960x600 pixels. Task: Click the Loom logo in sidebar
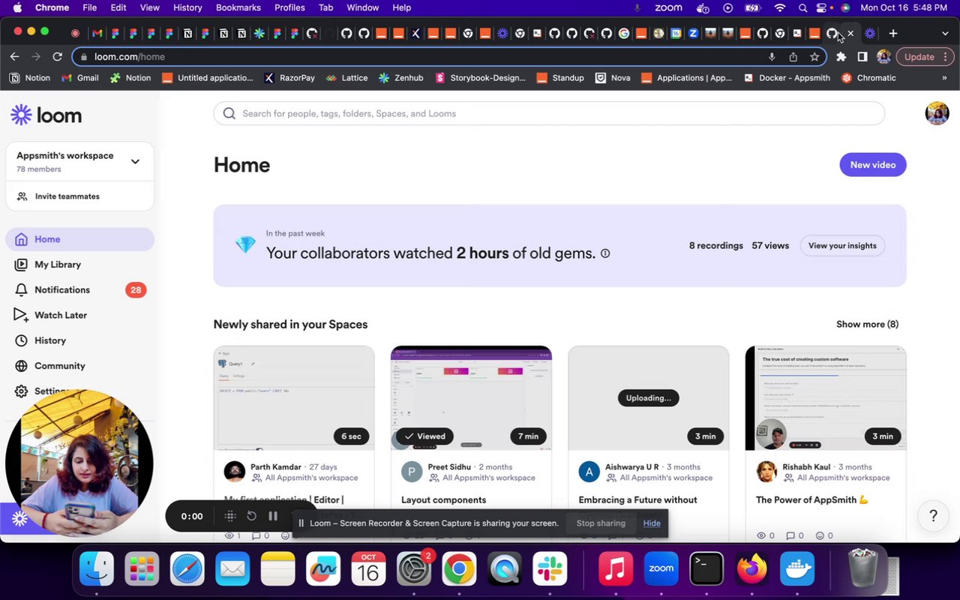[x=46, y=115]
